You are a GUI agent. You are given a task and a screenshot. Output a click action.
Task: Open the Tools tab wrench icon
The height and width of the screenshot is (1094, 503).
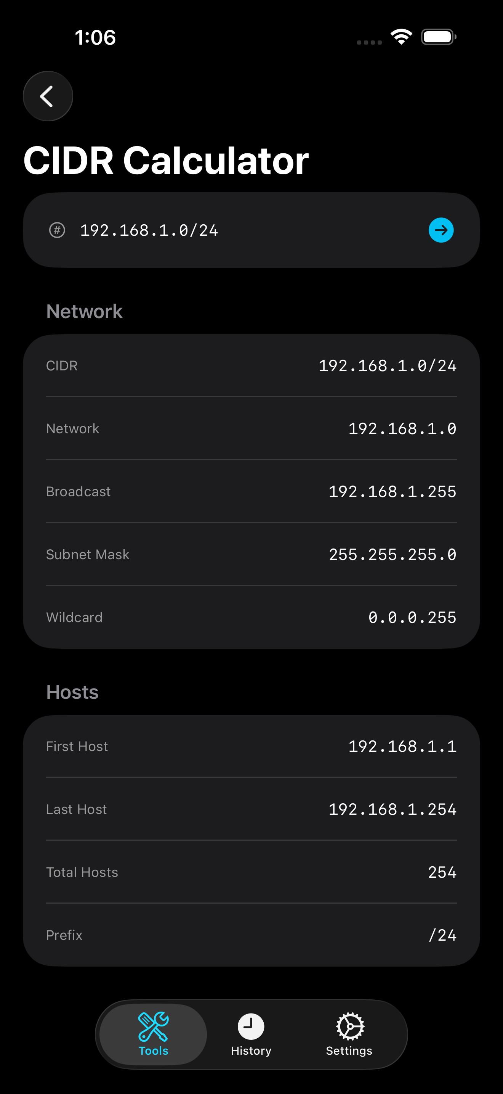(x=153, y=1026)
